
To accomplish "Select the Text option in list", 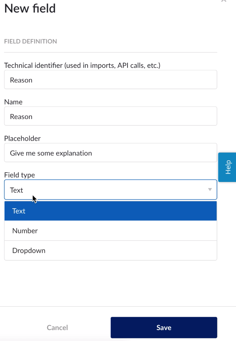I will tap(110, 211).
